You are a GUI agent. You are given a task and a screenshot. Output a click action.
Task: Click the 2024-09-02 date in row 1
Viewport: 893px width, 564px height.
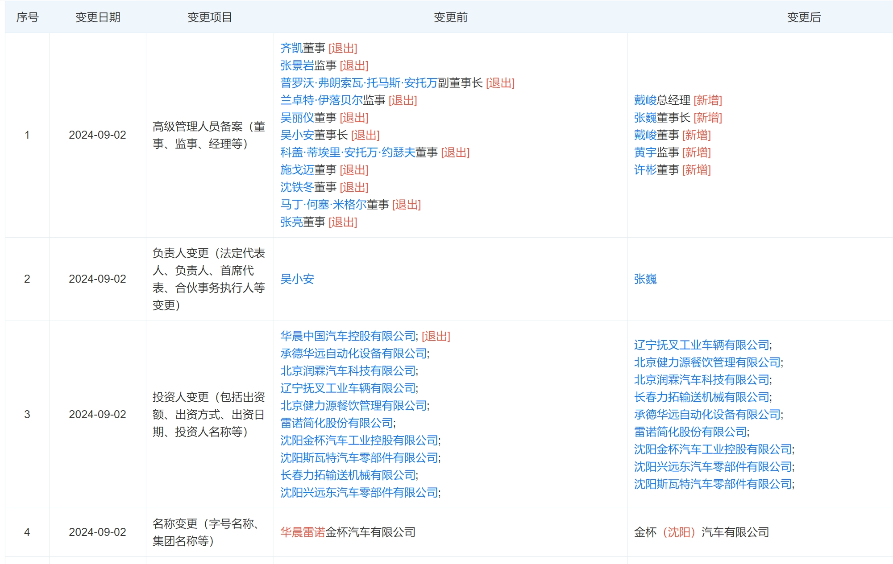point(97,135)
